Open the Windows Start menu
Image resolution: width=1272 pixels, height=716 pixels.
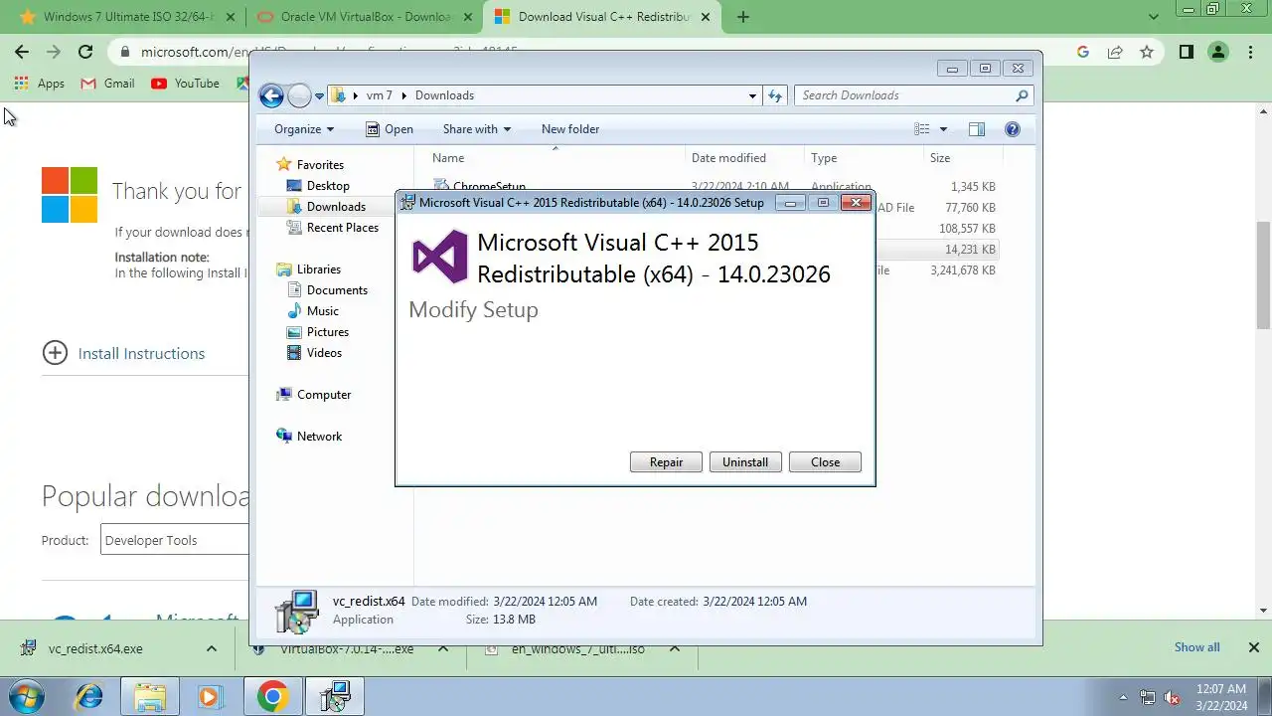(27, 697)
